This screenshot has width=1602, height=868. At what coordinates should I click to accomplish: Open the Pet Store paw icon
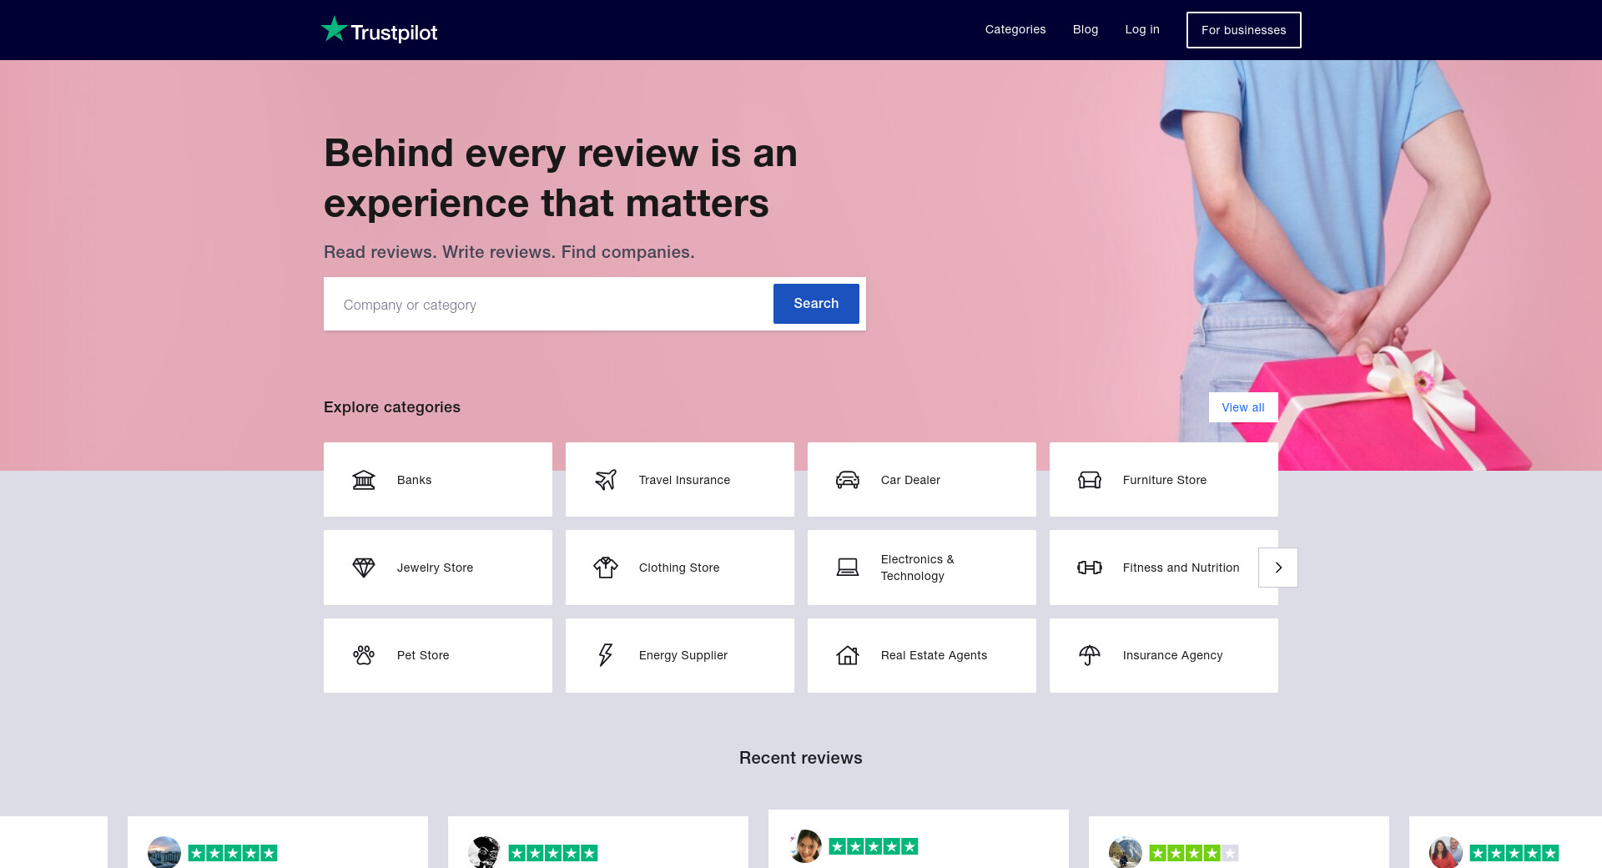coord(364,655)
